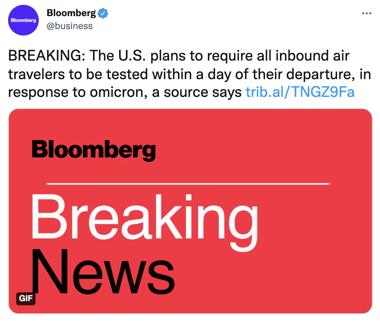Click 'Bloomberg' text inside the purple avatar
Screen dimensions: 380x323
(x=23, y=20)
